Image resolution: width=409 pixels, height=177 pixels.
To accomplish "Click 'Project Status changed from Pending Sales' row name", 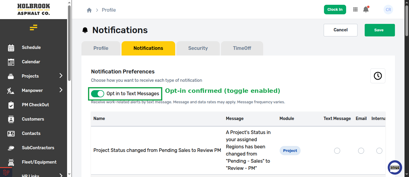I will tap(157, 150).
